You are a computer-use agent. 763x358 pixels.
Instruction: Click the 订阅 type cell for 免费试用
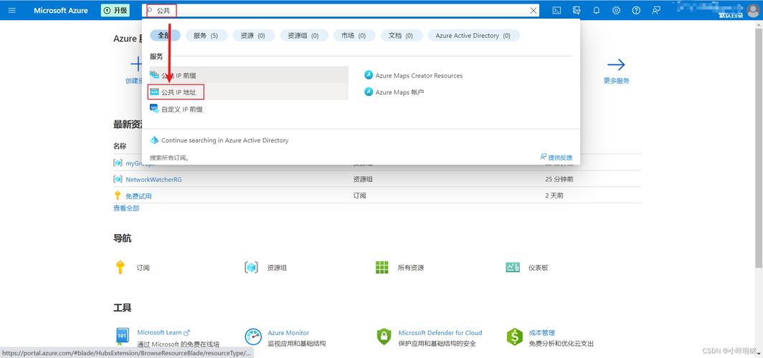point(359,195)
